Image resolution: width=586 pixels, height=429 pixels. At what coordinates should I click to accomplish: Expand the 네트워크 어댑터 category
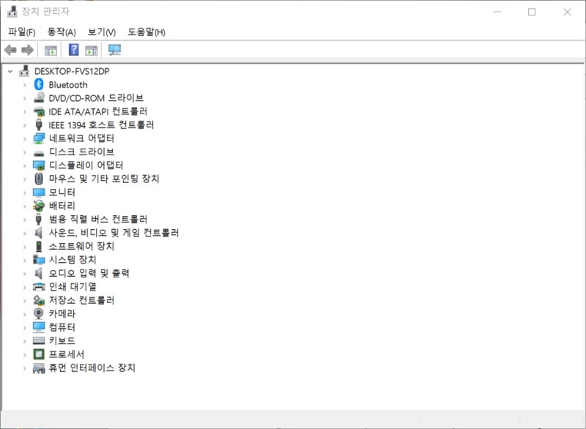[24, 138]
